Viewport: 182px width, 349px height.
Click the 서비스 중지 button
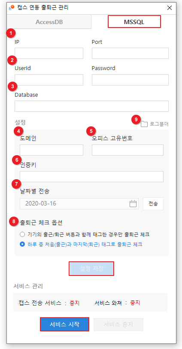[118, 325]
